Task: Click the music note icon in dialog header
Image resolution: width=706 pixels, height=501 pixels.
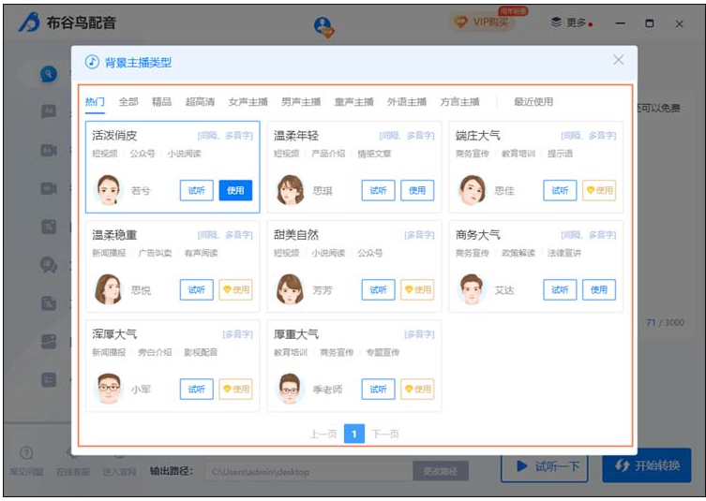Action: point(92,62)
